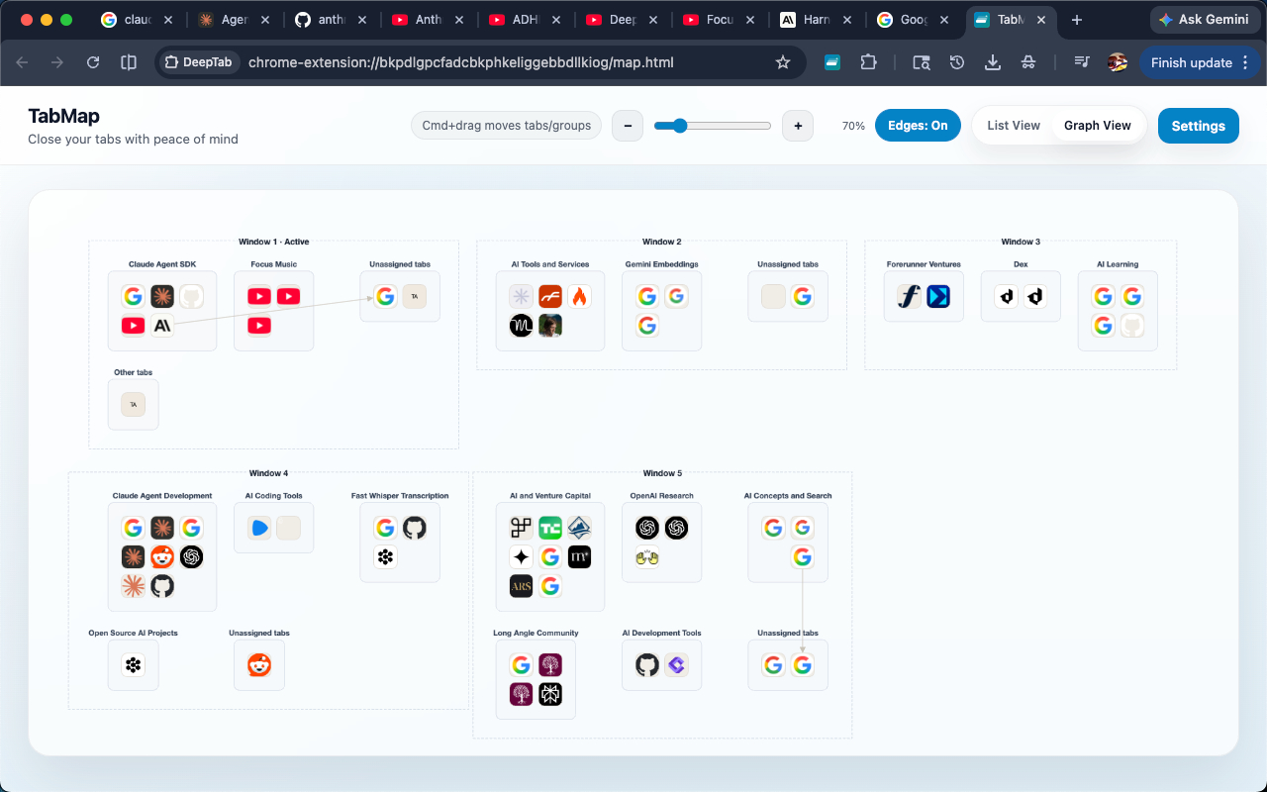Click the GitHub icon in Fast Whisper Transcription
Screen dimensions: 1267x792
click(415, 528)
